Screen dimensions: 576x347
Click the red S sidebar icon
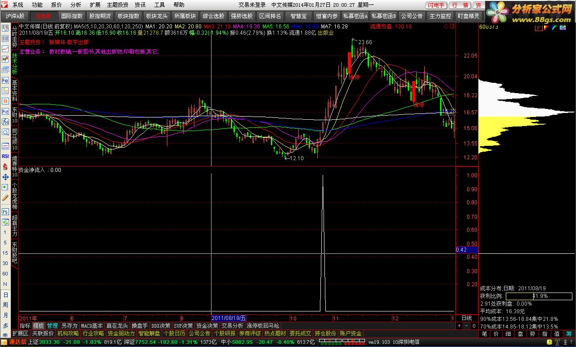tap(5, 167)
